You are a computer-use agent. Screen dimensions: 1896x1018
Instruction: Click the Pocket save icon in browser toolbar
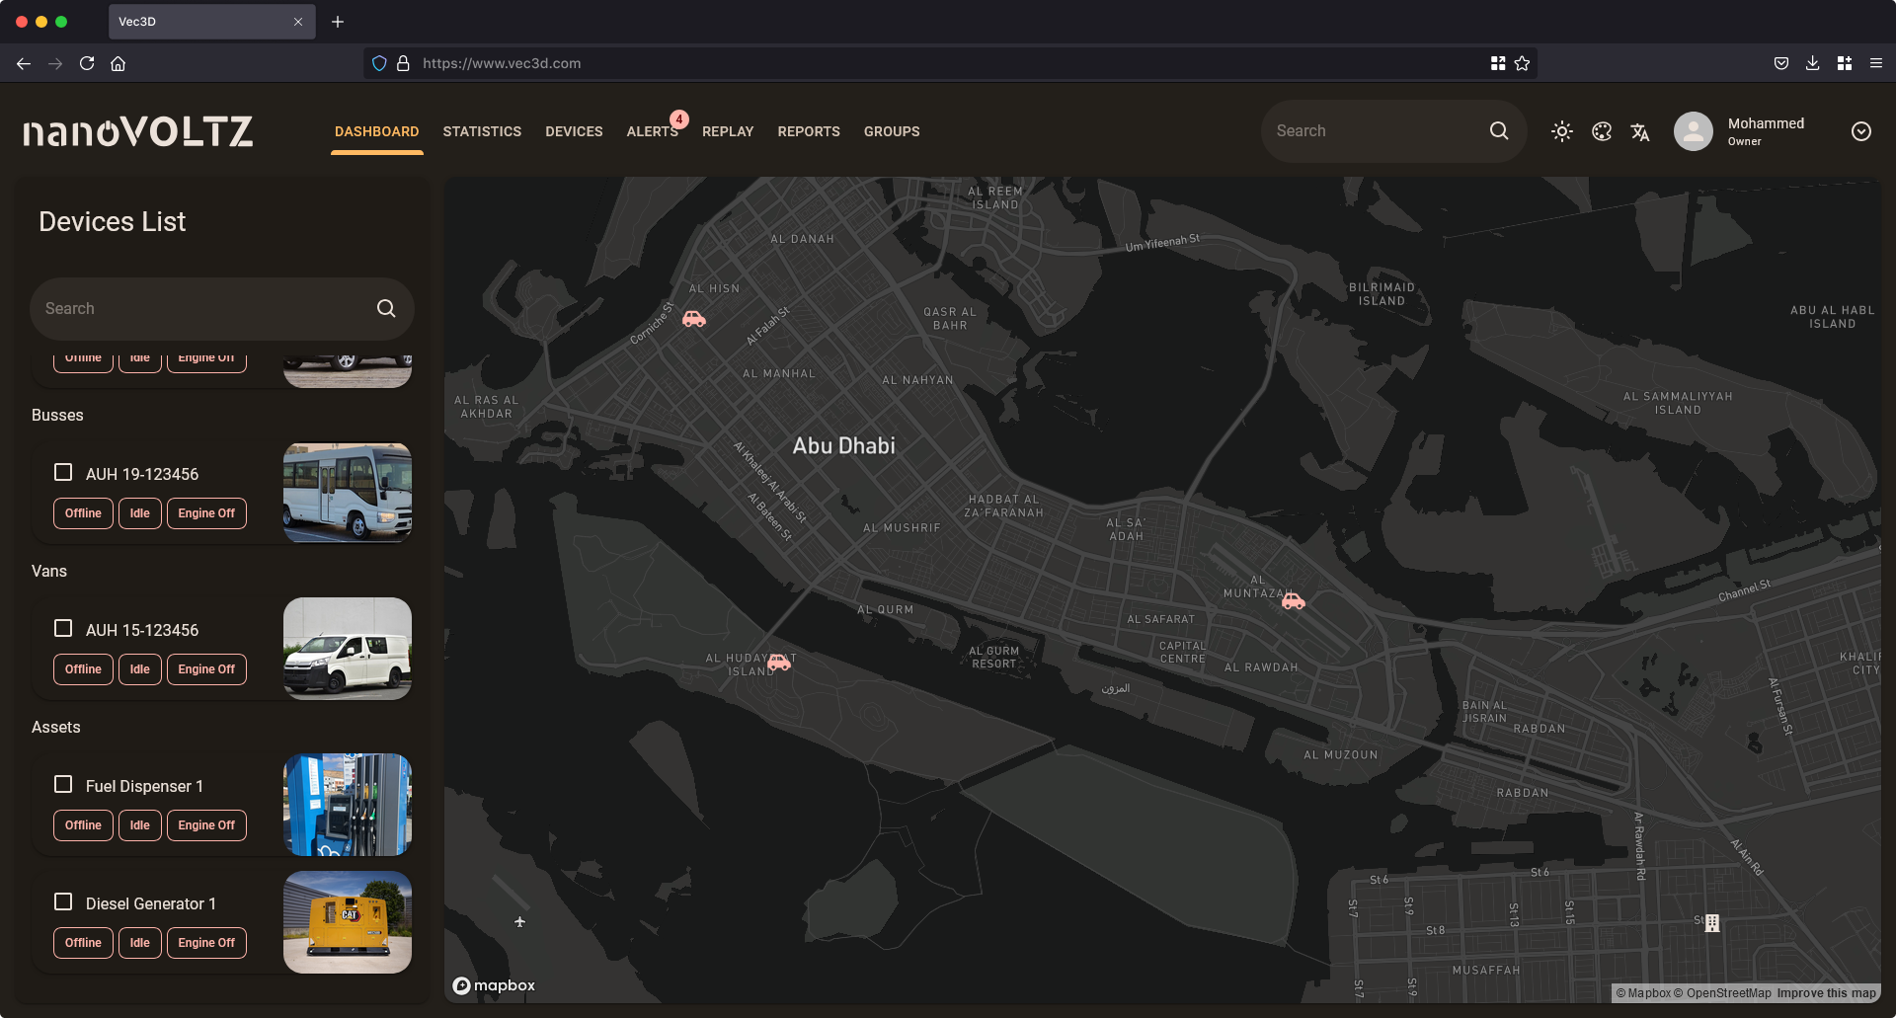click(1780, 63)
